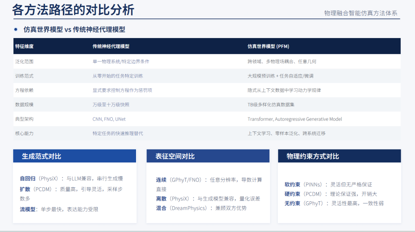Viewport: 415px width, 232px height.
Task: Click the cell 大规模预训练 + 任务自适应/微调
Action: 281,76
